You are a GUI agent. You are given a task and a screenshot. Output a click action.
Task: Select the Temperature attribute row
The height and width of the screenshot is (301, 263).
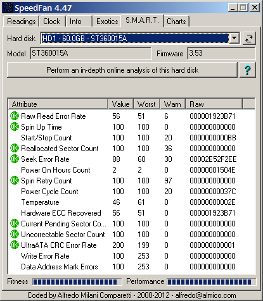131,202
